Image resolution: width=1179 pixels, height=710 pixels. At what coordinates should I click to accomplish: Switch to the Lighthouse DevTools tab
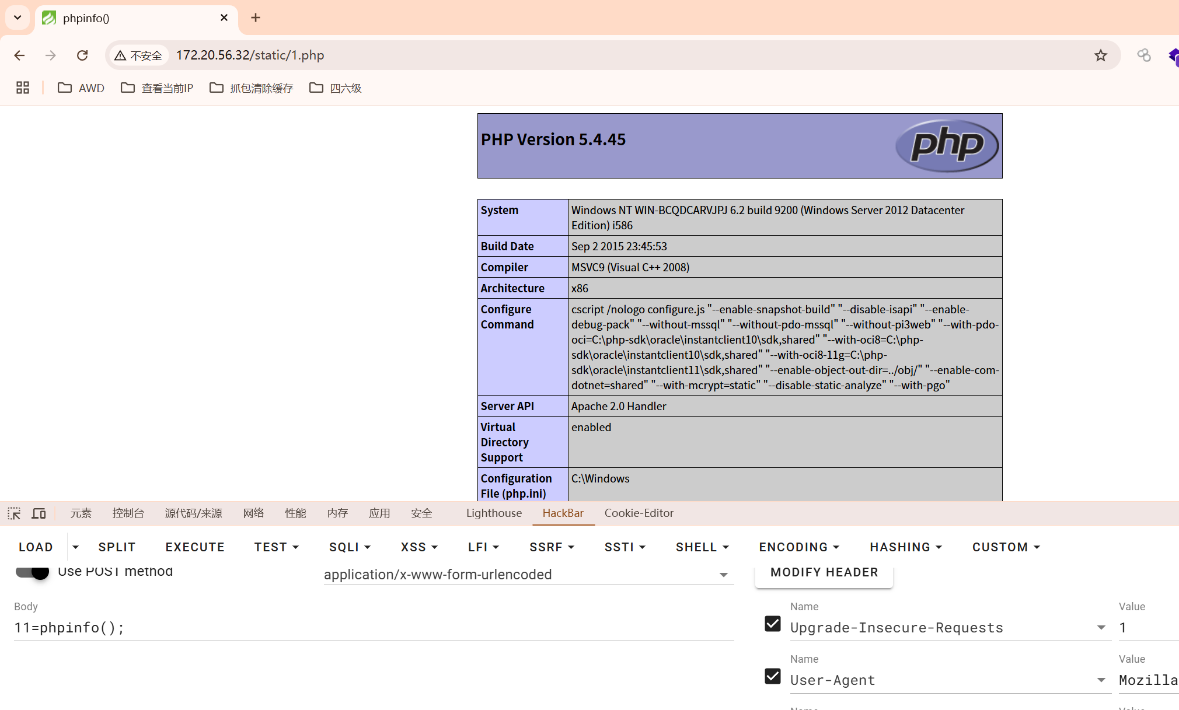pos(494,513)
